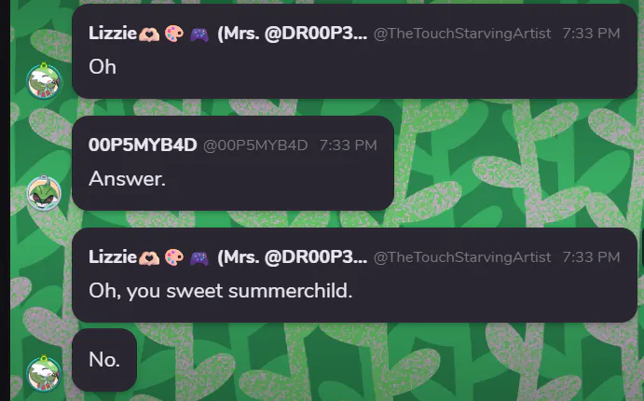Open Lizzie's display name above the "Oh" message
This screenshot has height=401, width=644.
228,34
